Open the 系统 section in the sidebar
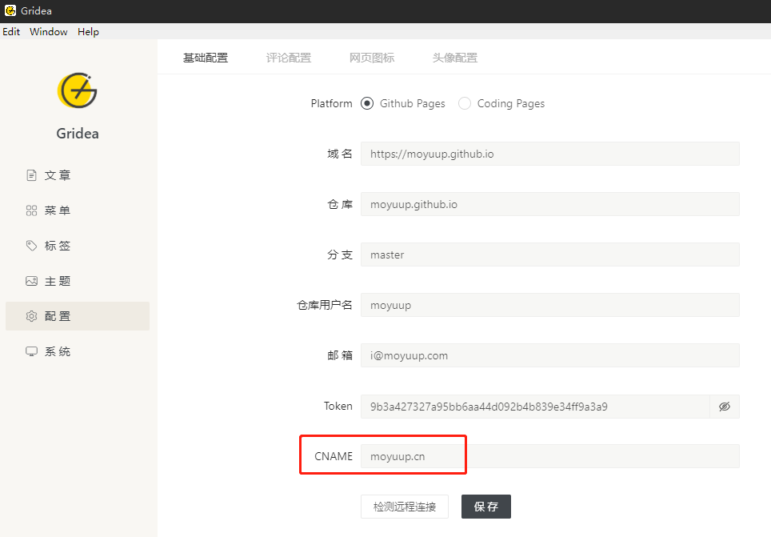Viewport: 771px width, 537px height. pos(78,351)
